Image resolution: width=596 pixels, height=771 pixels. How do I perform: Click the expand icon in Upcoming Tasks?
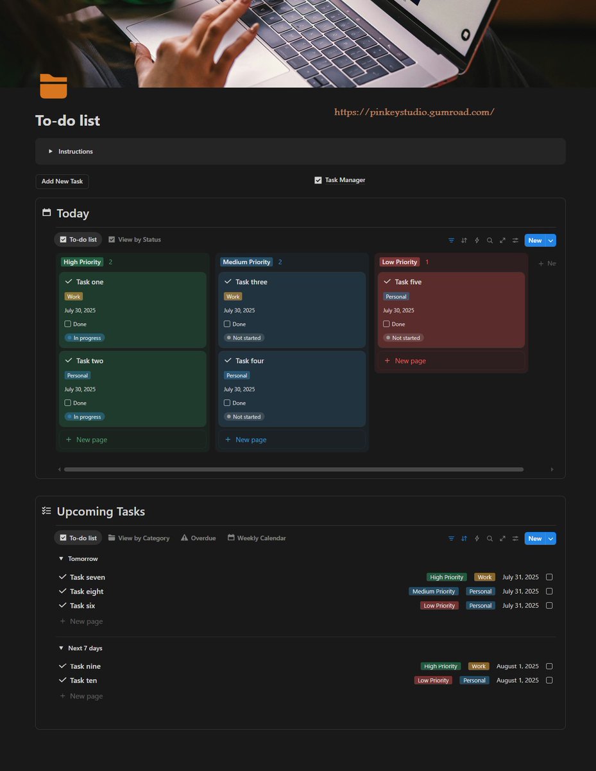502,538
